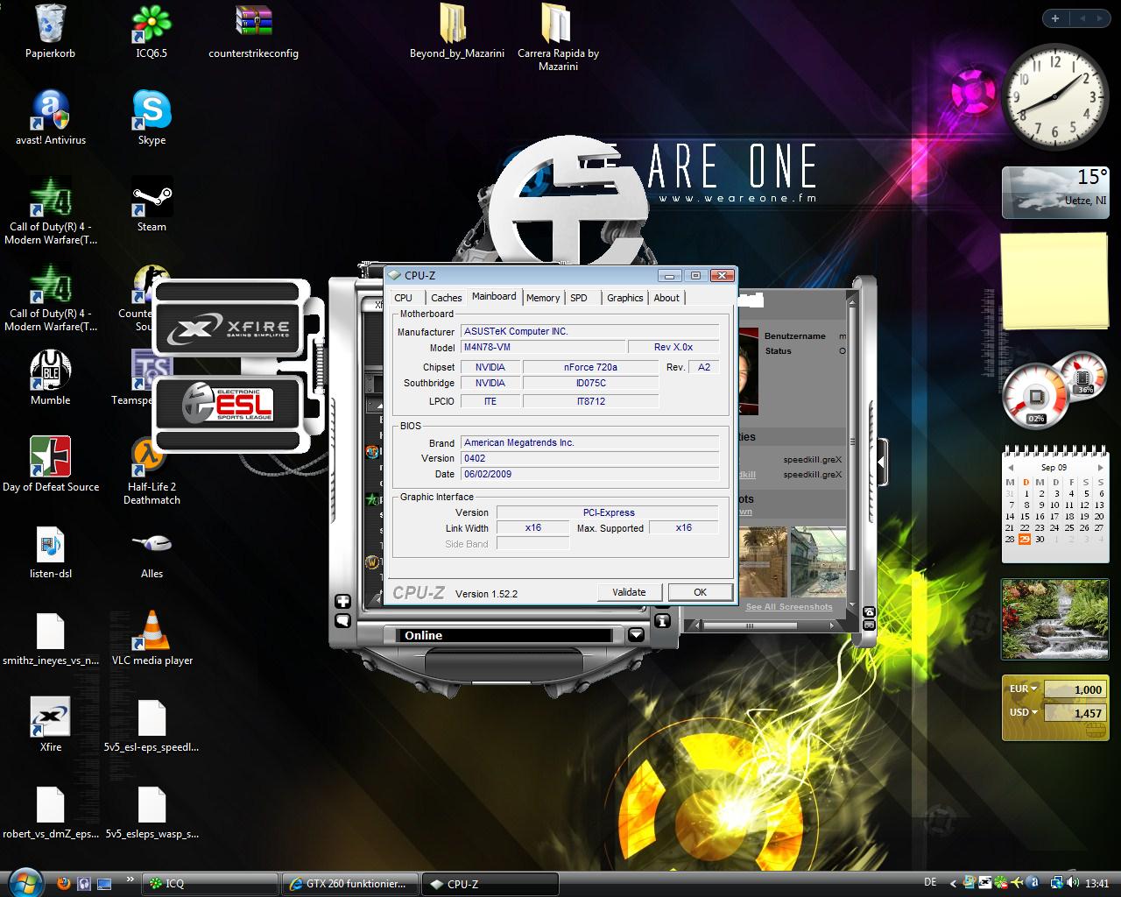This screenshot has height=897, width=1121.
Task: Switch to GTX 260 funktionier taskbar window
Action: (350, 883)
